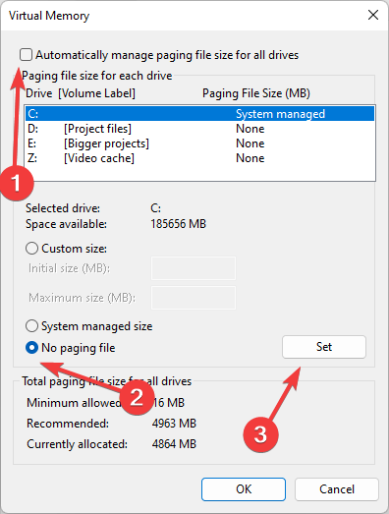Click the Drive Volume Label column header

click(81, 93)
